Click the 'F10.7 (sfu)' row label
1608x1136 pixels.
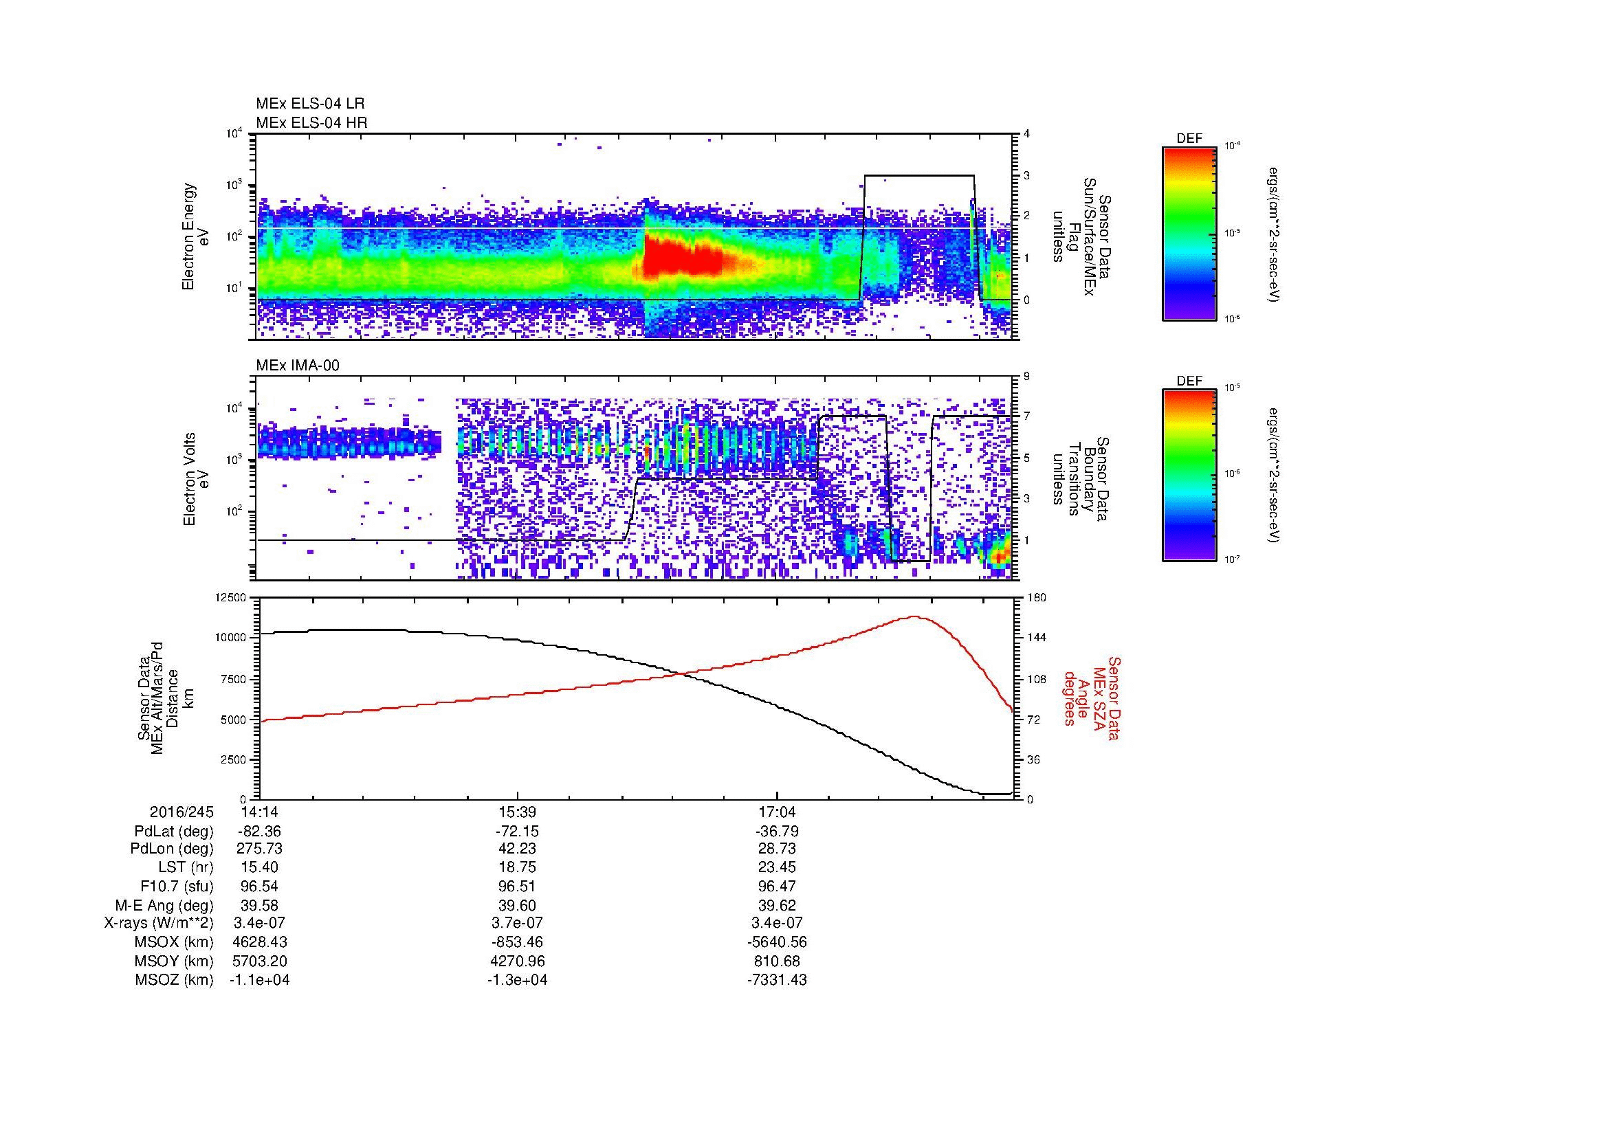click(177, 887)
